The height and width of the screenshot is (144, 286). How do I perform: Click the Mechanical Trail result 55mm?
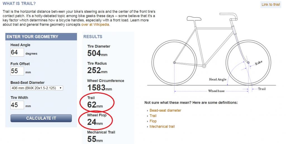click(95, 139)
